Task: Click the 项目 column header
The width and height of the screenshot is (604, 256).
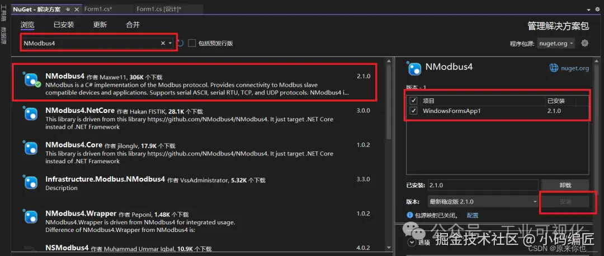Action: (x=428, y=101)
